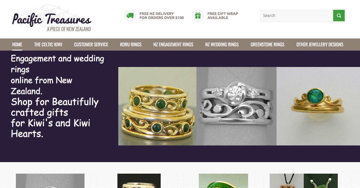Open the grey product thumbnail in first column
This screenshot has width=360, height=188.
(x=50, y=181)
